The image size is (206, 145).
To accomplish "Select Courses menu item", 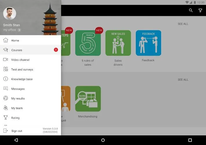I will (x=30, y=50).
